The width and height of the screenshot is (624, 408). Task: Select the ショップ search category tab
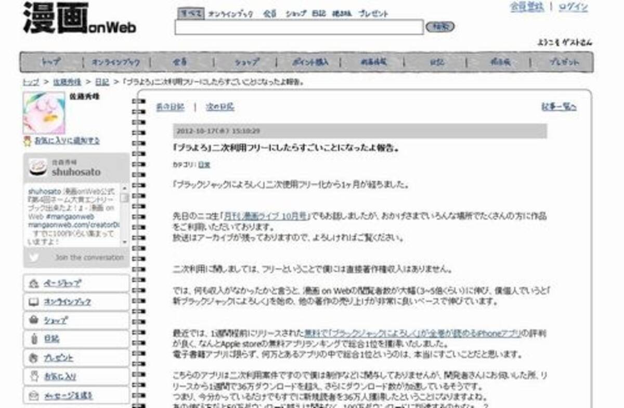click(296, 14)
